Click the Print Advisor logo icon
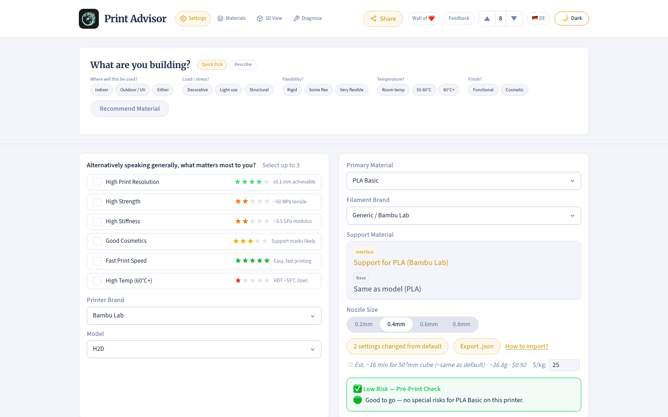This screenshot has width=668, height=417. coord(89,19)
